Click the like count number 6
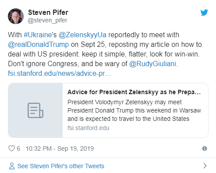The image size is (216, 173). pyautogui.click(x=18, y=148)
